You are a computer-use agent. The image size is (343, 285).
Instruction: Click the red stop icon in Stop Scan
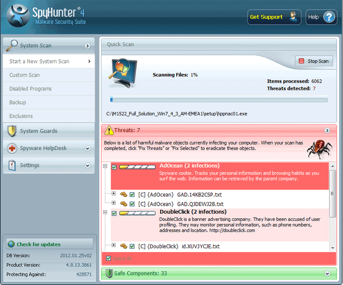[301, 61]
